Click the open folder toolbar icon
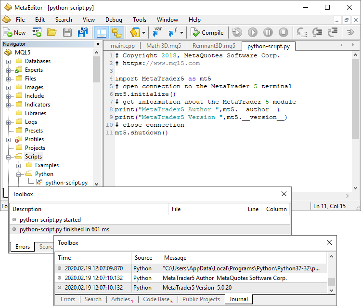The image size is (361, 306). click(52, 33)
